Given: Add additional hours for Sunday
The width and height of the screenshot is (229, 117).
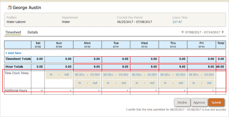Looking at the screenshot, I should pos(70,90).
